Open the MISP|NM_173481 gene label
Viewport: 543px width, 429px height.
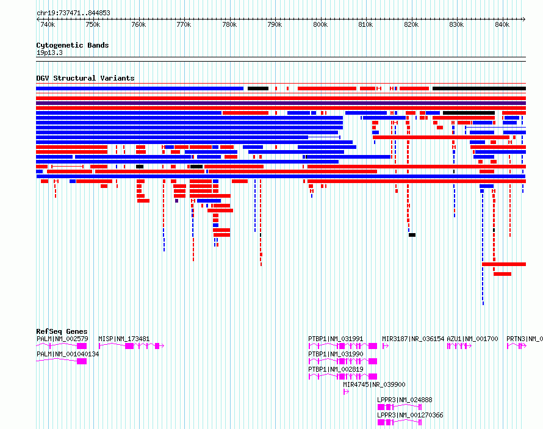tap(124, 339)
